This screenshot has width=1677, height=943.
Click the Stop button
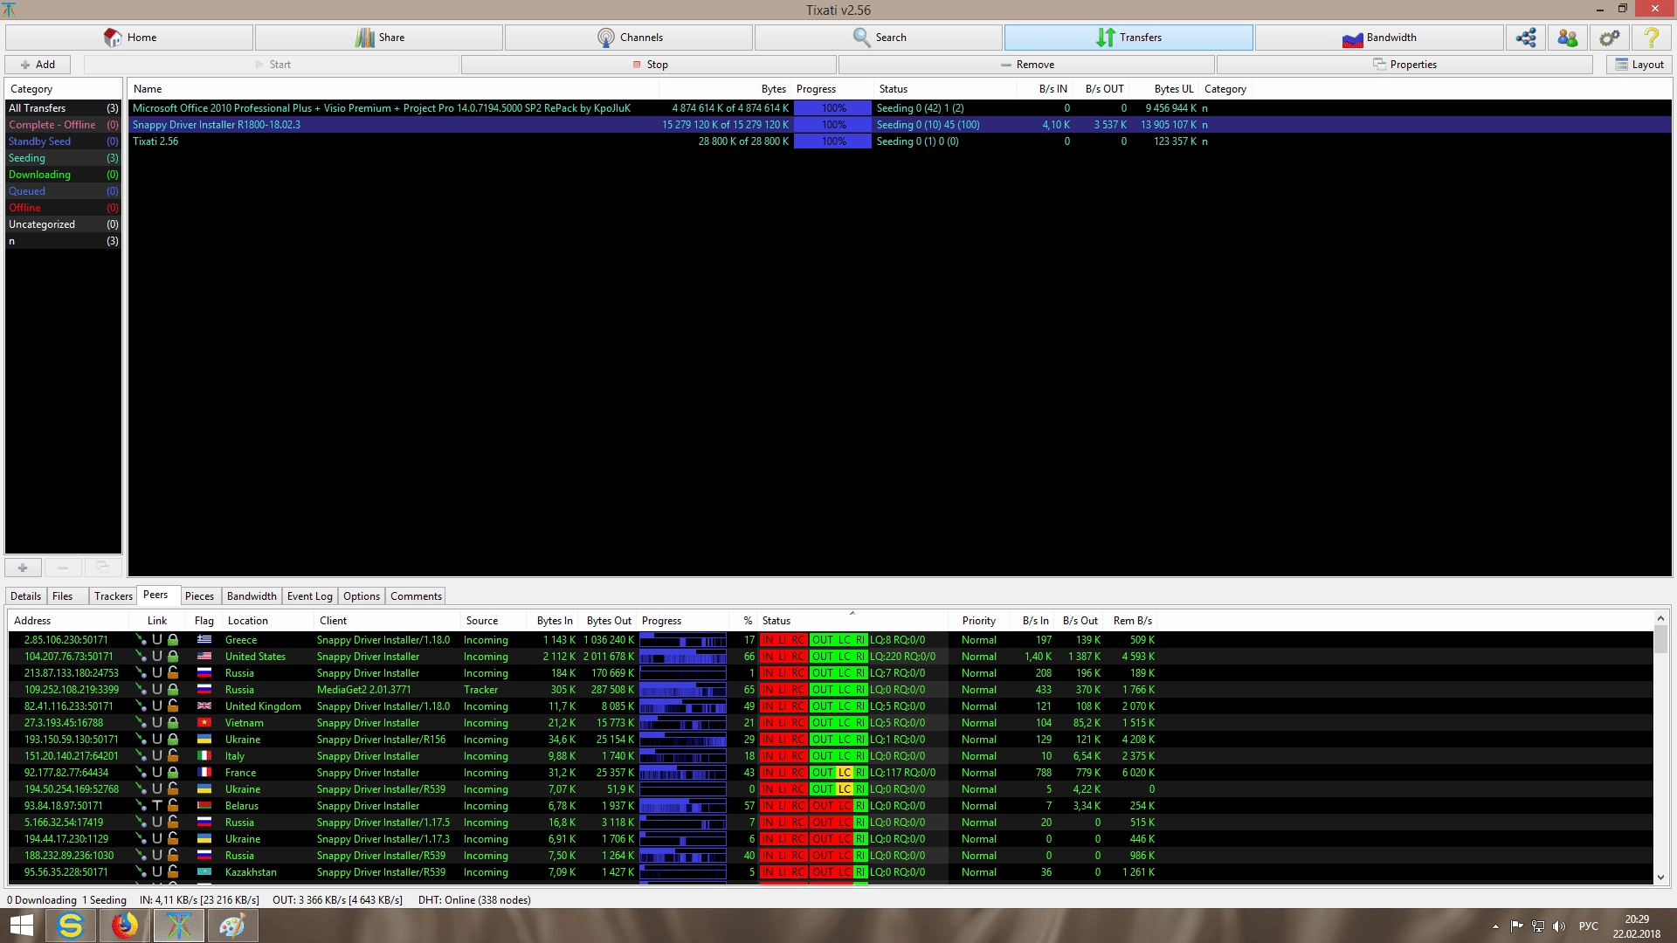click(649, 65)
